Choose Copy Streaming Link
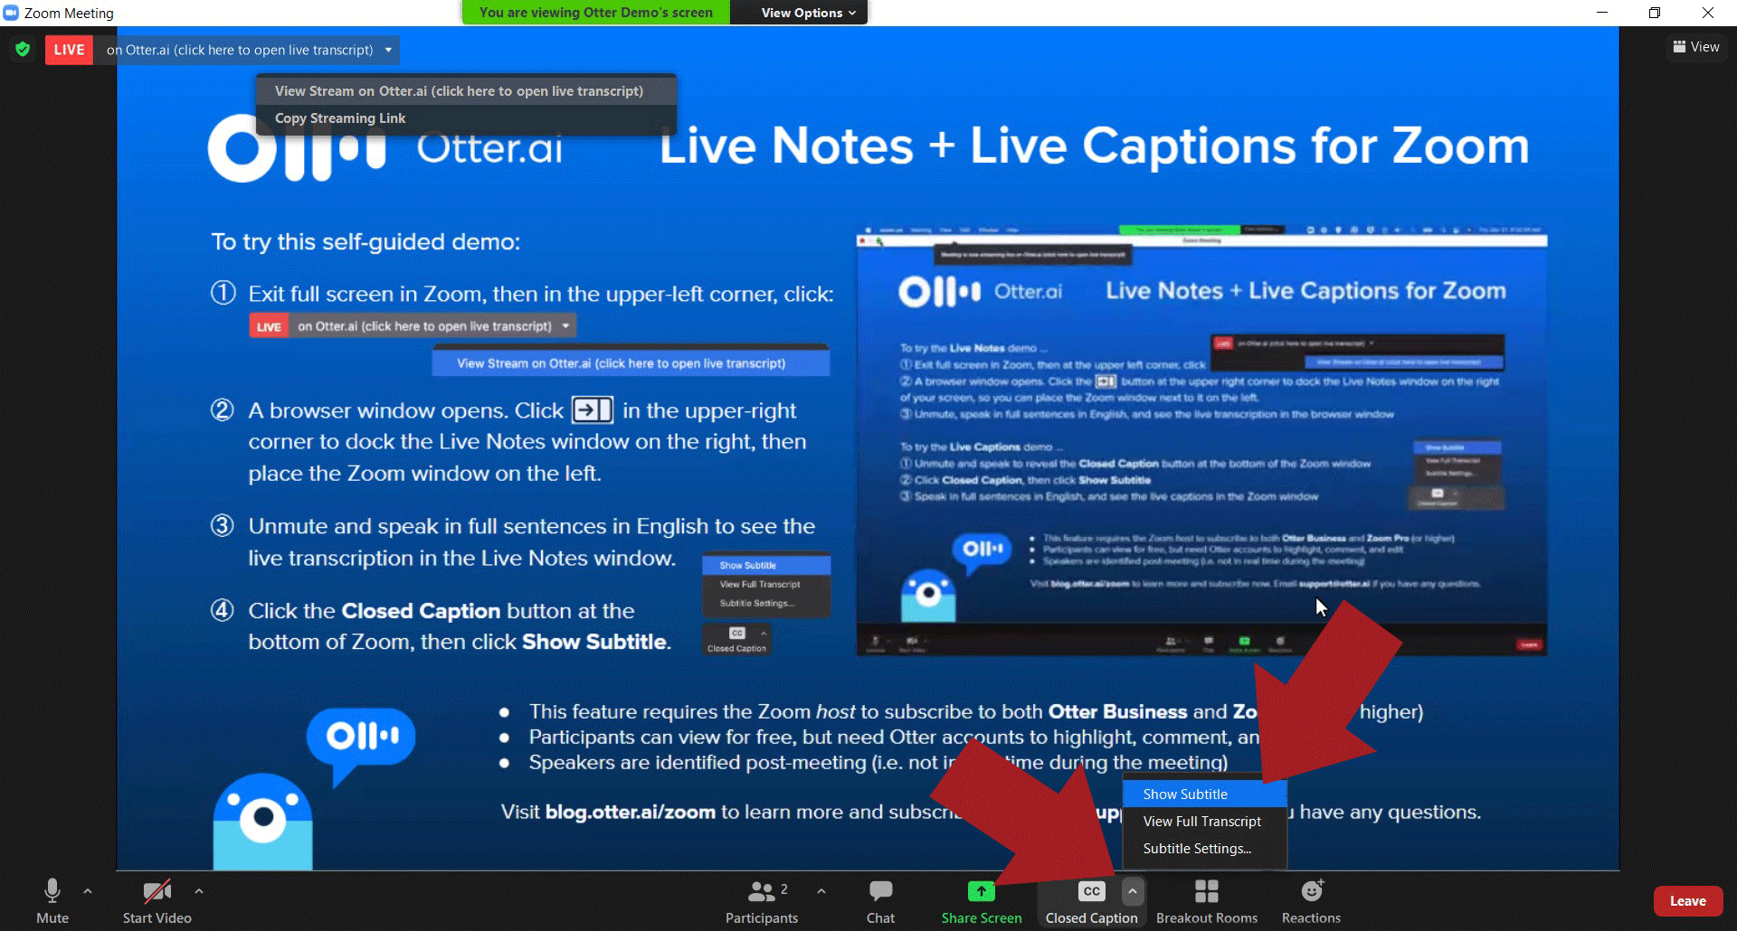 (340, 118)
